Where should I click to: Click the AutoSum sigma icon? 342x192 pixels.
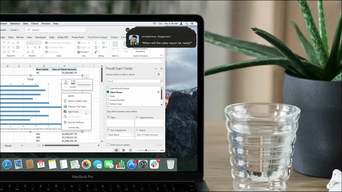[x=96, y=43]
